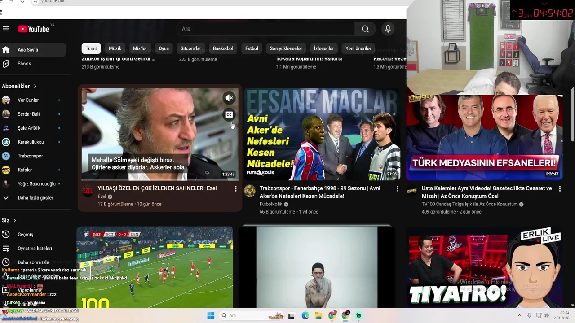Start voice search with the microphone icon

click(388, 29)
